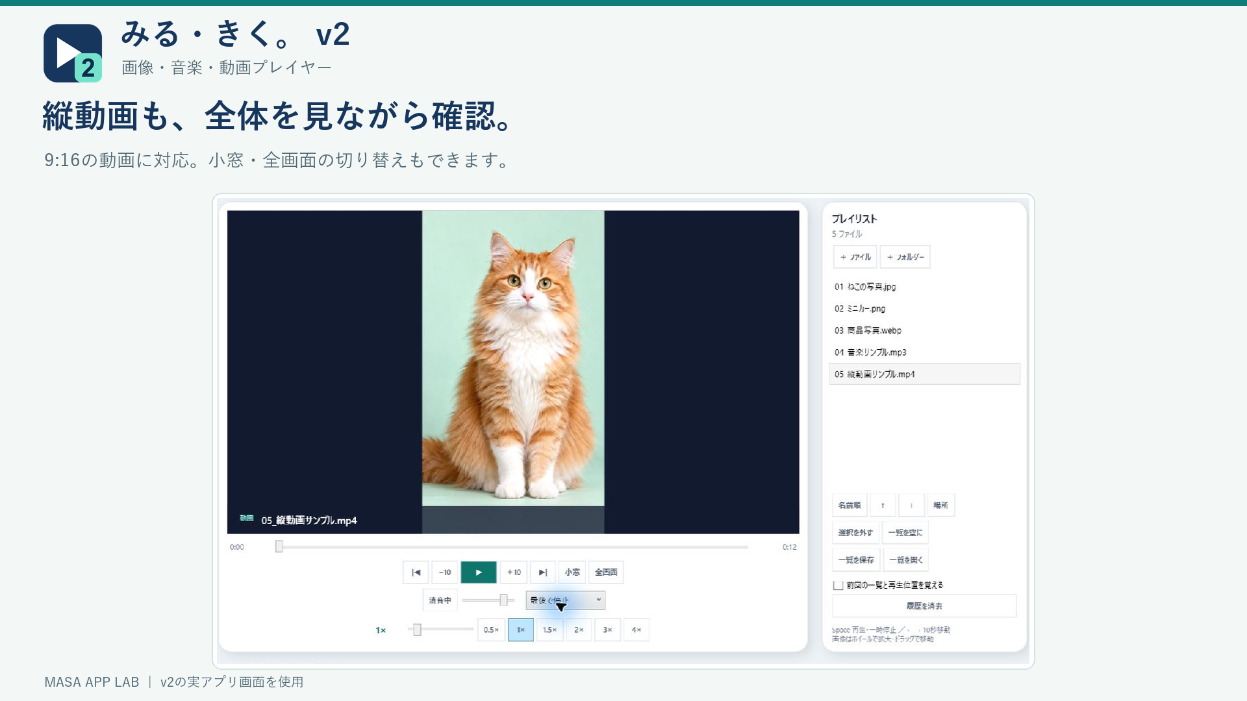The image size is (1247, 701).
Task: Choose the 4× speed preset
Action: tap(636, 630)
